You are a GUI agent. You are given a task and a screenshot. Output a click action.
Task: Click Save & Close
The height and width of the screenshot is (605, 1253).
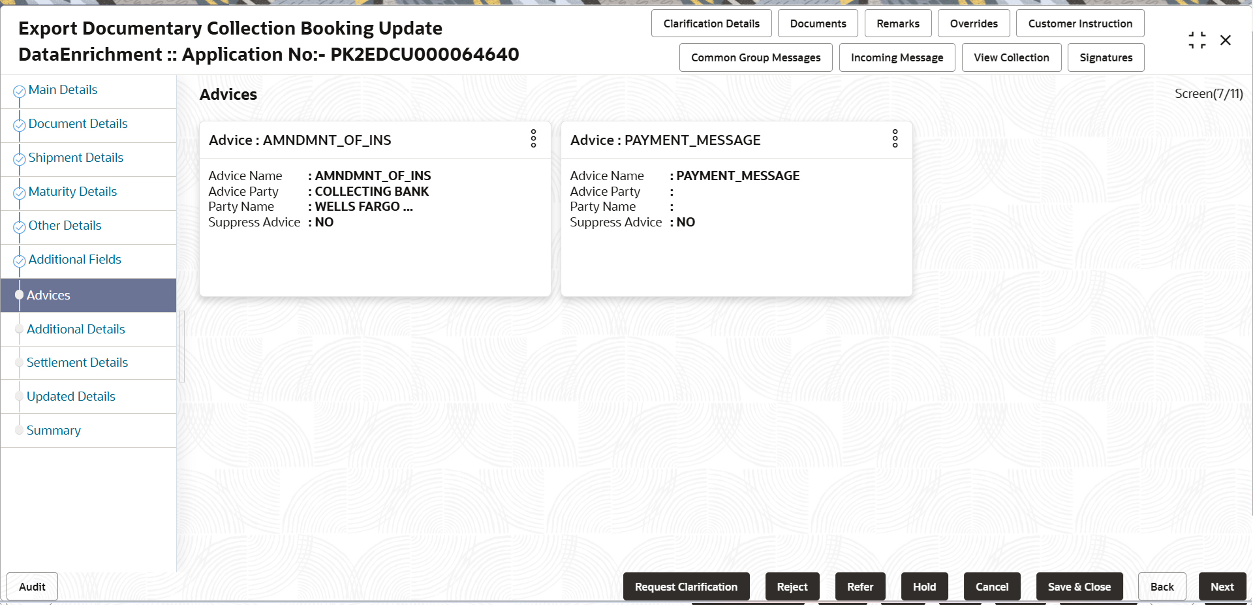tap(1079, 587)
